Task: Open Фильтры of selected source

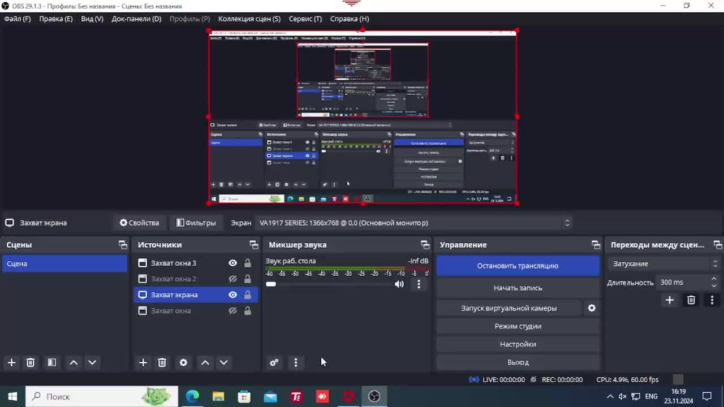Action: coord(196,223)
